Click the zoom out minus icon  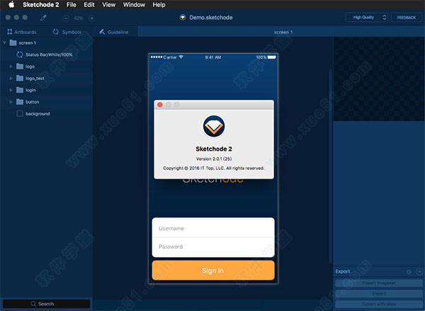coord(66,18)
